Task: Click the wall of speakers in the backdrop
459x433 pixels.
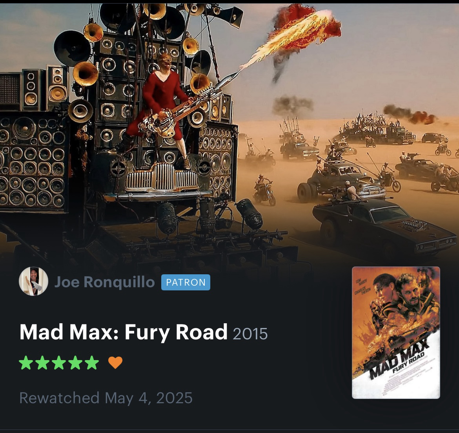Action: (32, 161)
